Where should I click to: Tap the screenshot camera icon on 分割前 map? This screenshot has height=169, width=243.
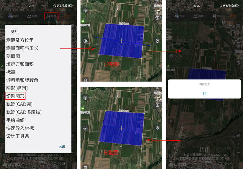(x=157, y=18)
